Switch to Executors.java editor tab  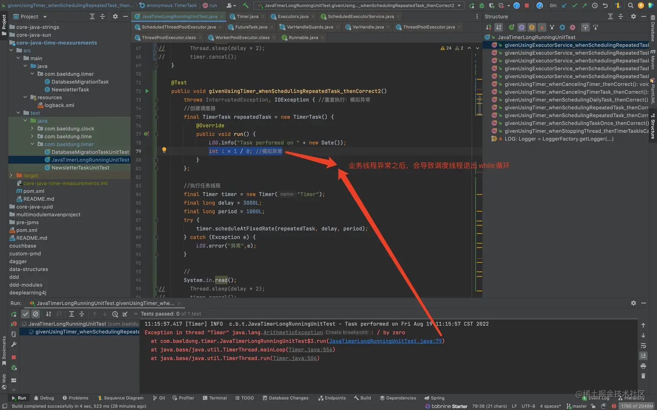pyautogui.click(x=293, y=16)
